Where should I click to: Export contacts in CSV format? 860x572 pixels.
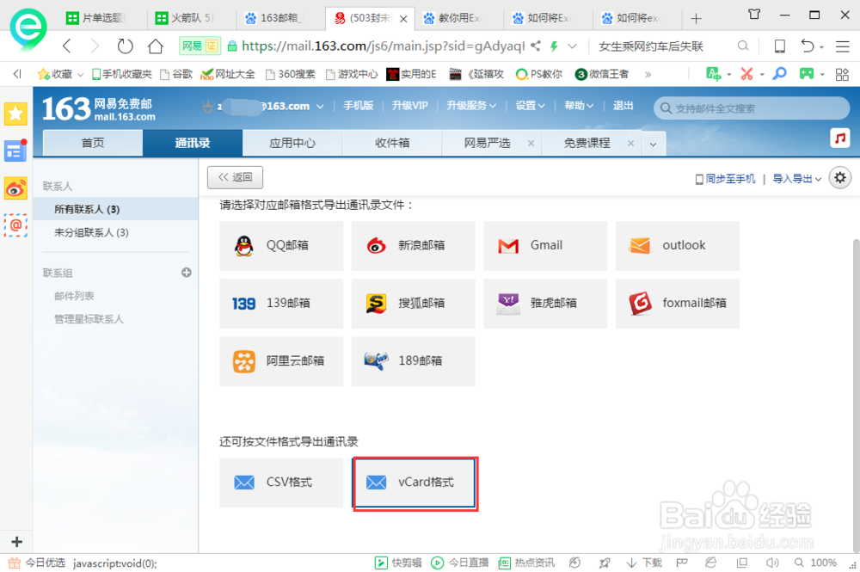pos(281,483)
